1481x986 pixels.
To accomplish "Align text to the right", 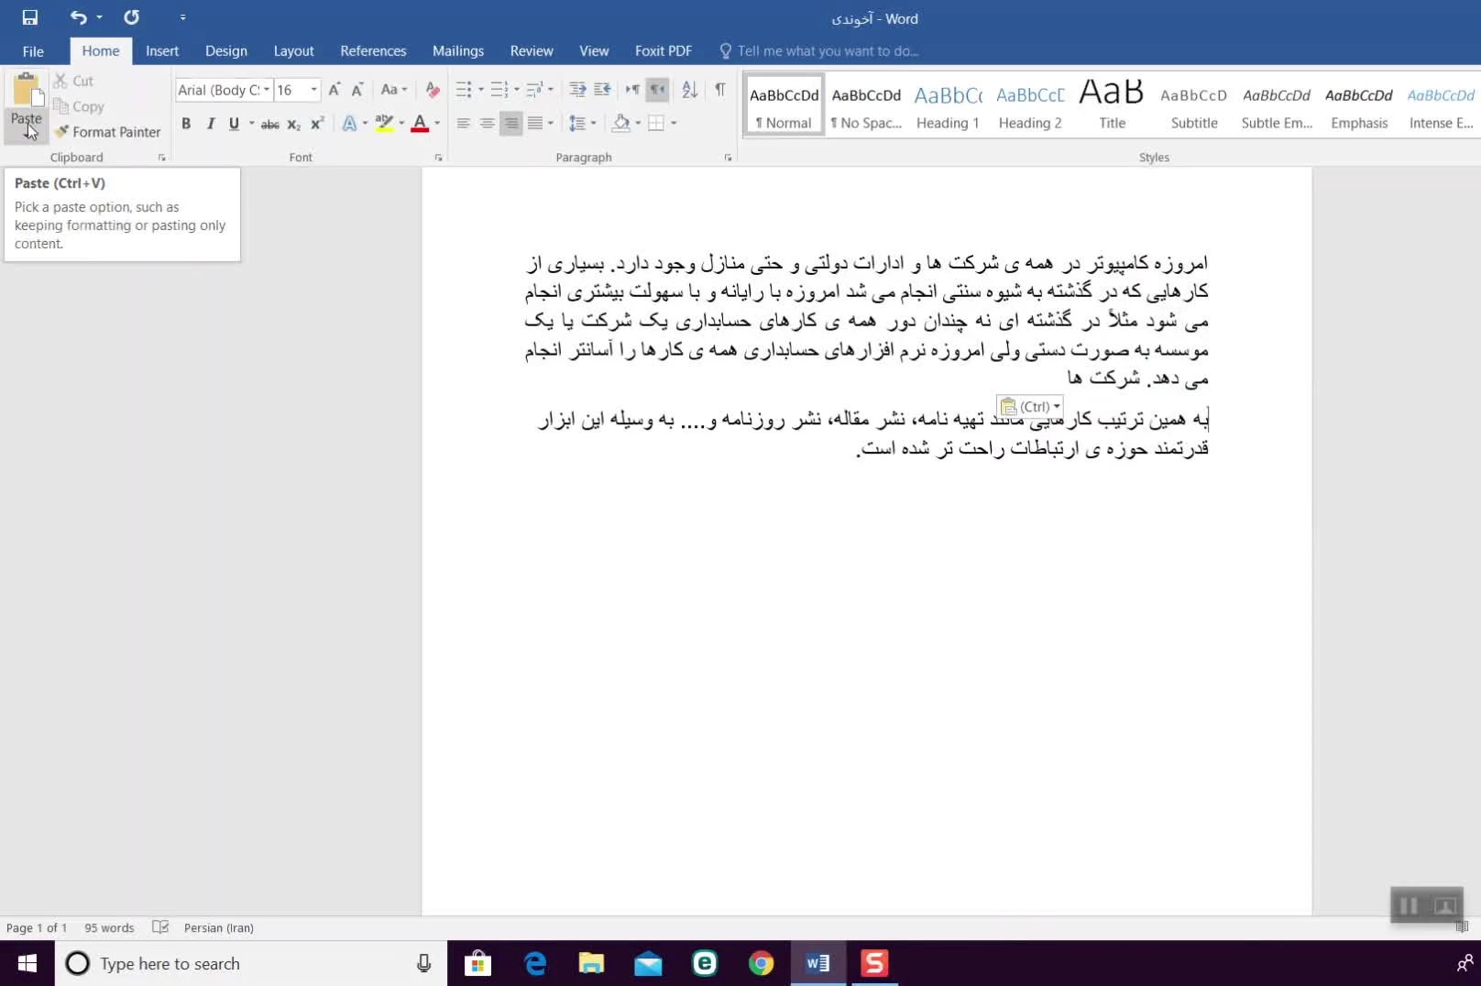I will click(x=511, y=123).
